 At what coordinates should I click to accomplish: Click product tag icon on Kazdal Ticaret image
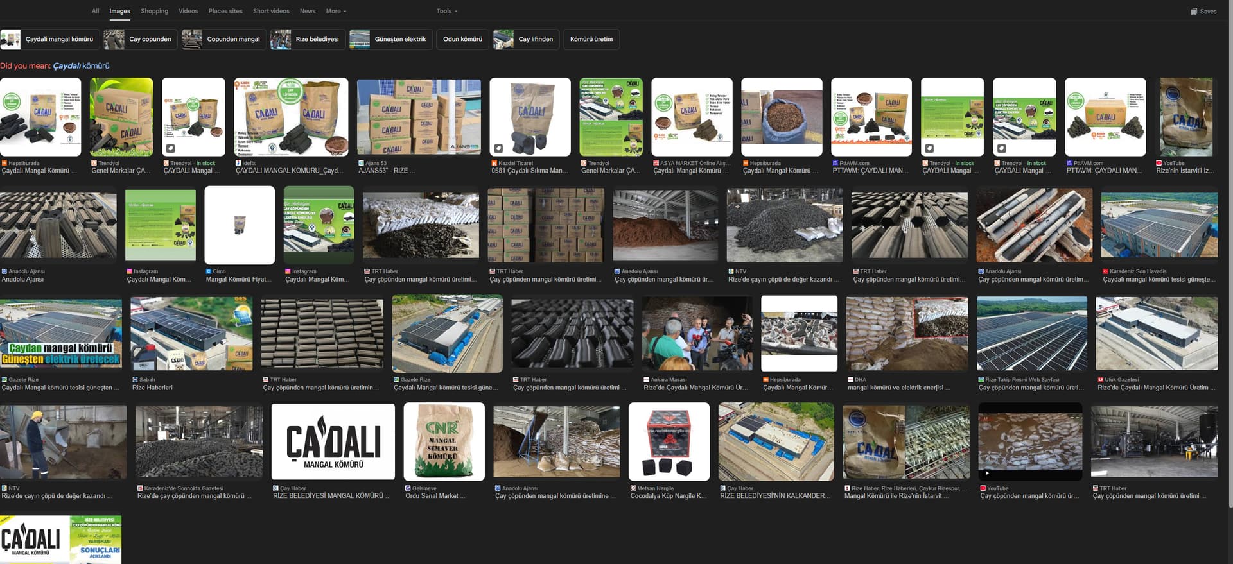(x=498, y=149)
